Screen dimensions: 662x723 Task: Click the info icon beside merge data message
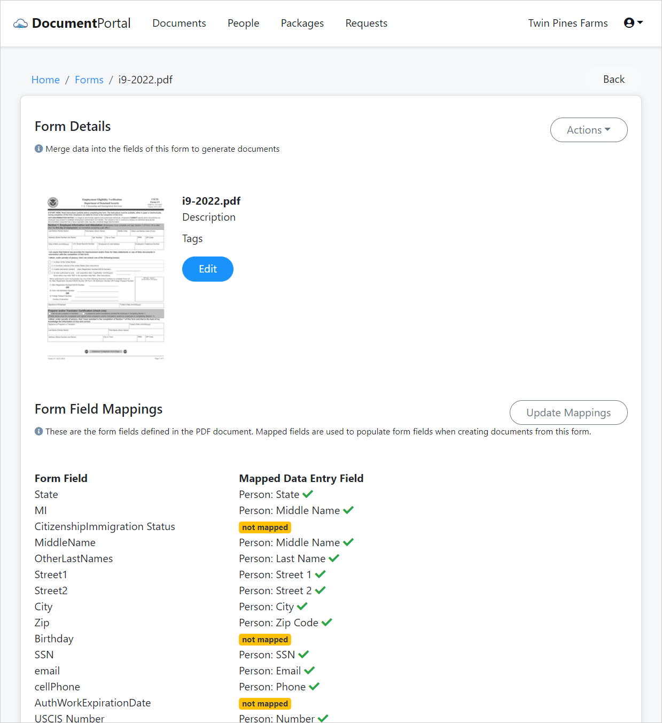point(38,149)
